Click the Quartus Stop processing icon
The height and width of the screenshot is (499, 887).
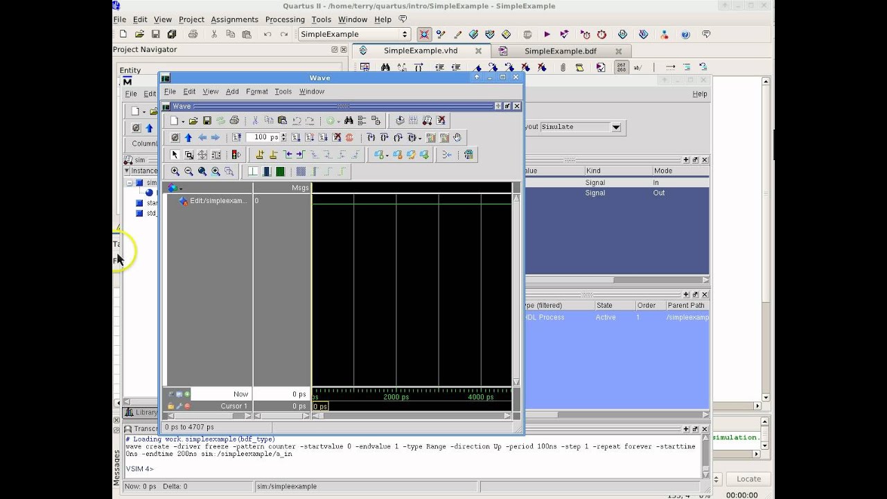tap(528, 34)
